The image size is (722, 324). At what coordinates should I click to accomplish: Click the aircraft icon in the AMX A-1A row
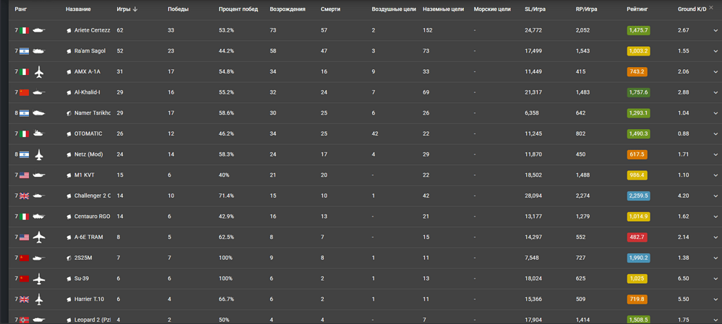39,72
